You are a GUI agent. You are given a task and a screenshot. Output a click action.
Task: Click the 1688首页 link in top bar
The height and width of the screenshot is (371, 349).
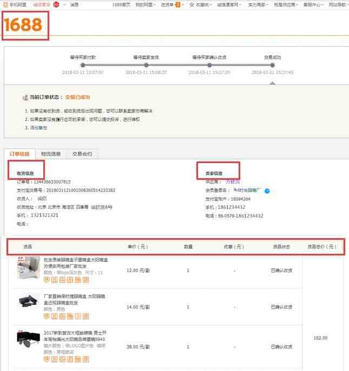click(x=121, y=5)
